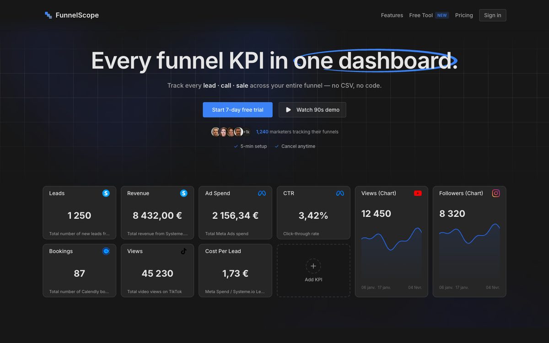Click the Revenue value 8 432,00 €
Viewport: 549px width, 343px height.
point(157,215)
